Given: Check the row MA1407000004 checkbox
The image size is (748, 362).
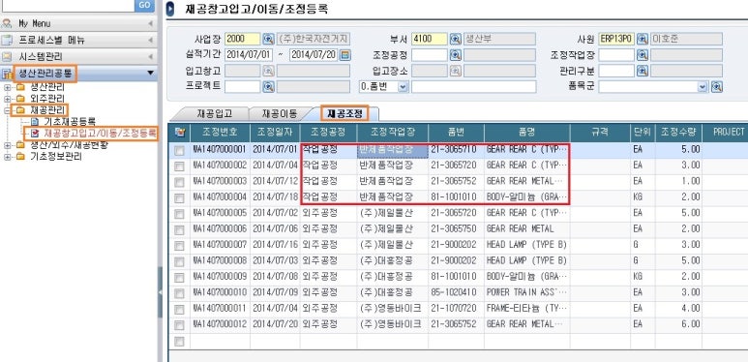Looking at the screenshot, I should (x=179, y=197).
